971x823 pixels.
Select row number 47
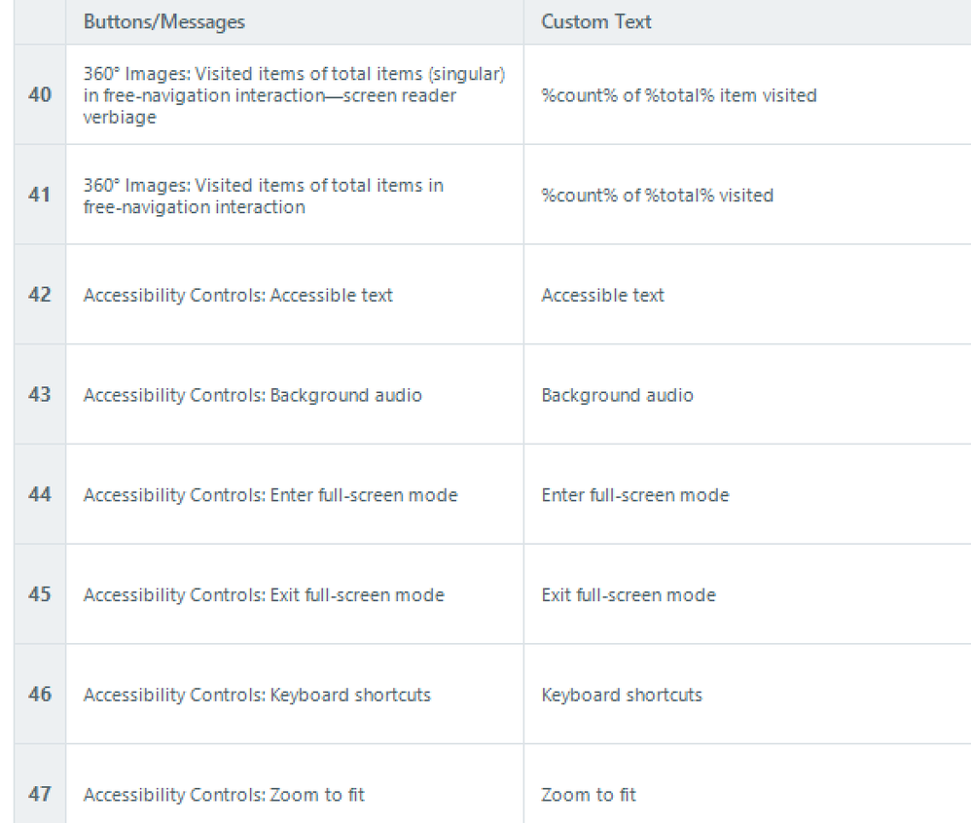pos(40,794)
